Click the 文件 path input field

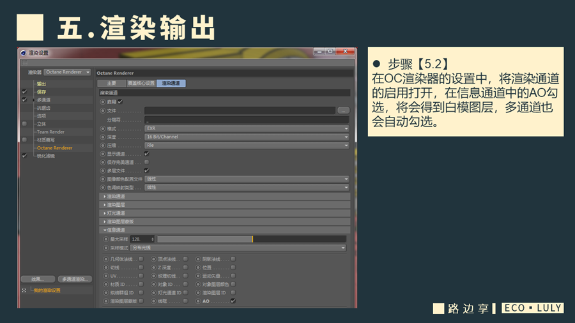pyautogui.click(x=240, y=110)
